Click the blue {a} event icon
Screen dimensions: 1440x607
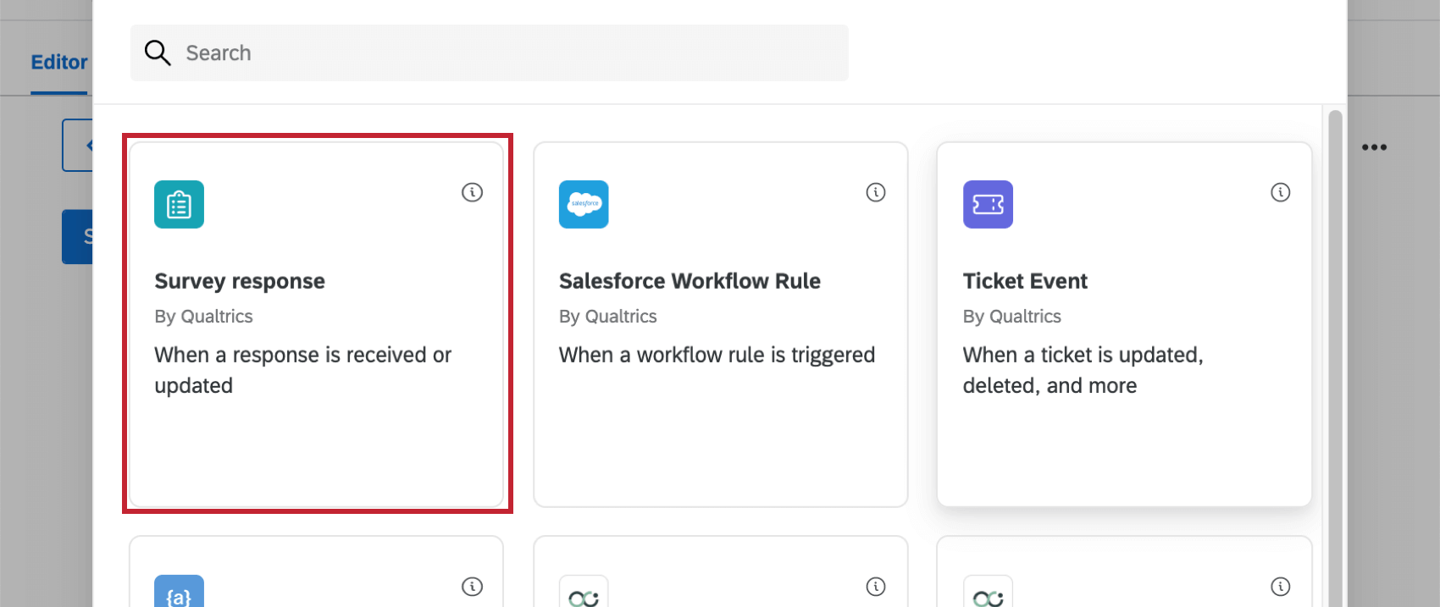(179, 594)
